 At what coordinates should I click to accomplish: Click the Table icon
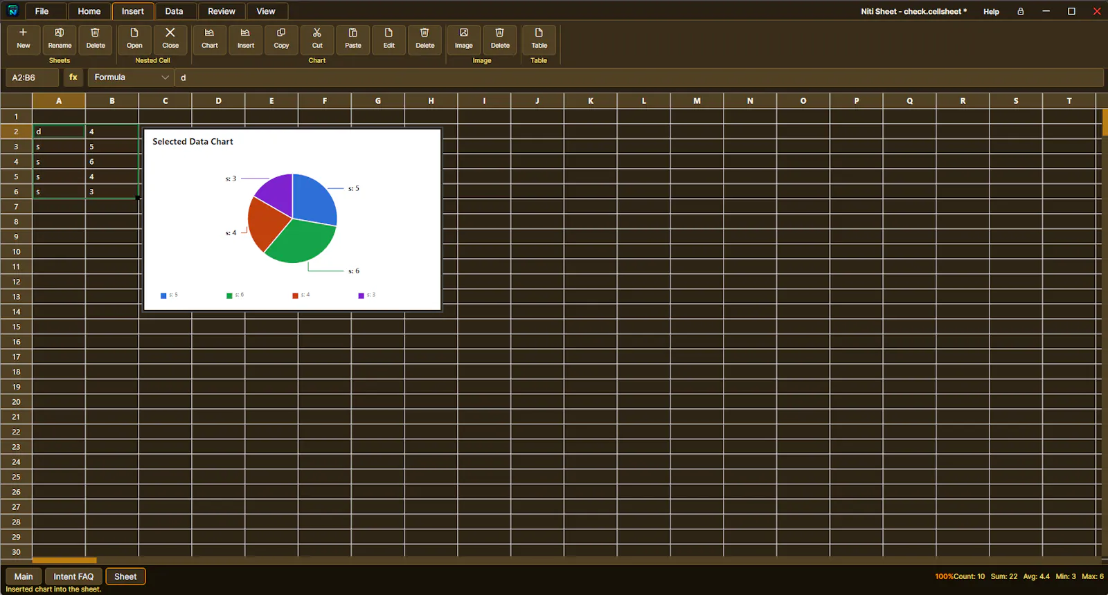[x=539, y=39]
